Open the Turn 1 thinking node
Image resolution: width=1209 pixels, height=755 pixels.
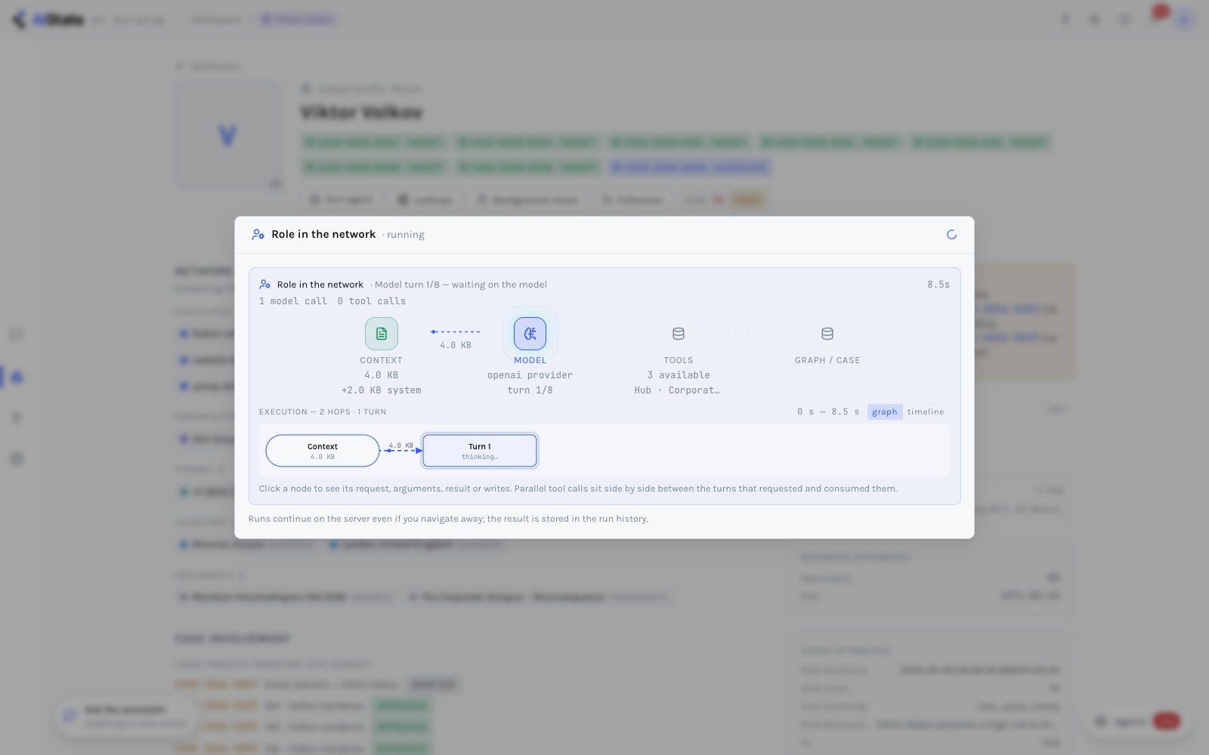point(480,451)
